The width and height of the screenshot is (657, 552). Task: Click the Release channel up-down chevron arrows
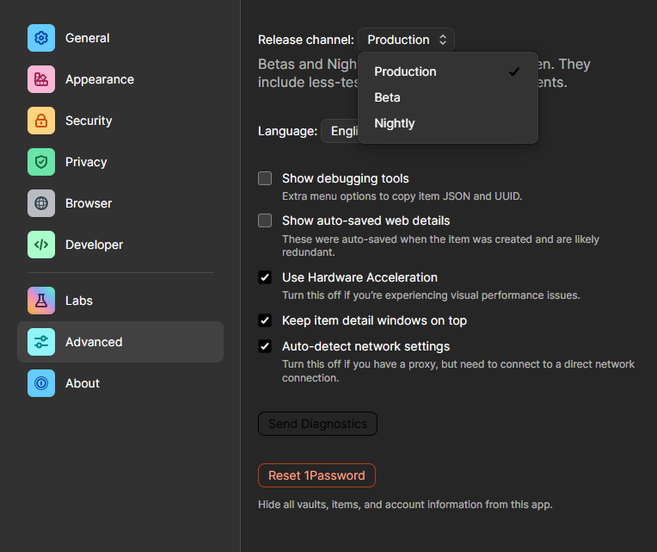[443, 40]
